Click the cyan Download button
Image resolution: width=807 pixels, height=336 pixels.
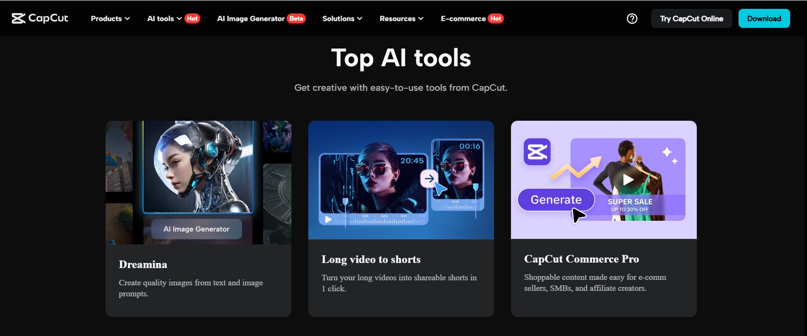pyautogui.click(x=764, y=19)
